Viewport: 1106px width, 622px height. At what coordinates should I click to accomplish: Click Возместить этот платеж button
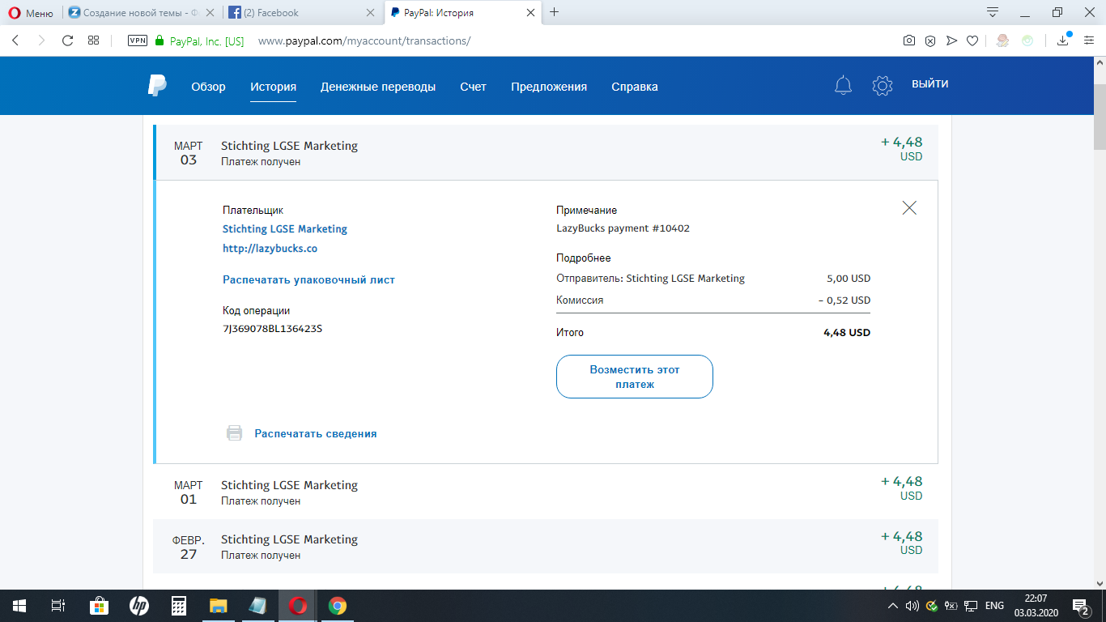(635, 377)
